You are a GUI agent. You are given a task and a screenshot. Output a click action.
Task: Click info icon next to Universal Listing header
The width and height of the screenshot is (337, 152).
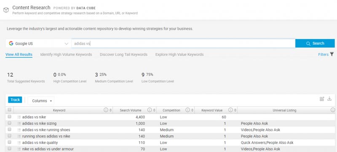pyautogui.click(x=333, y=110)
